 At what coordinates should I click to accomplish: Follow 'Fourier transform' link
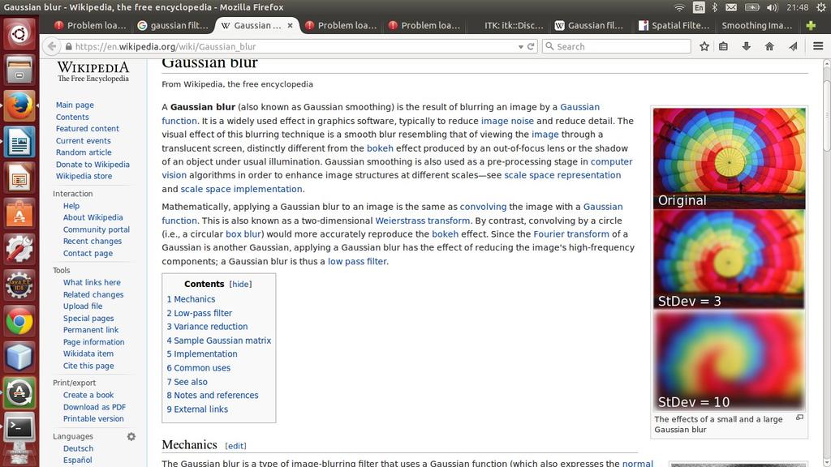pyautogui.click(x=571, y=234)
